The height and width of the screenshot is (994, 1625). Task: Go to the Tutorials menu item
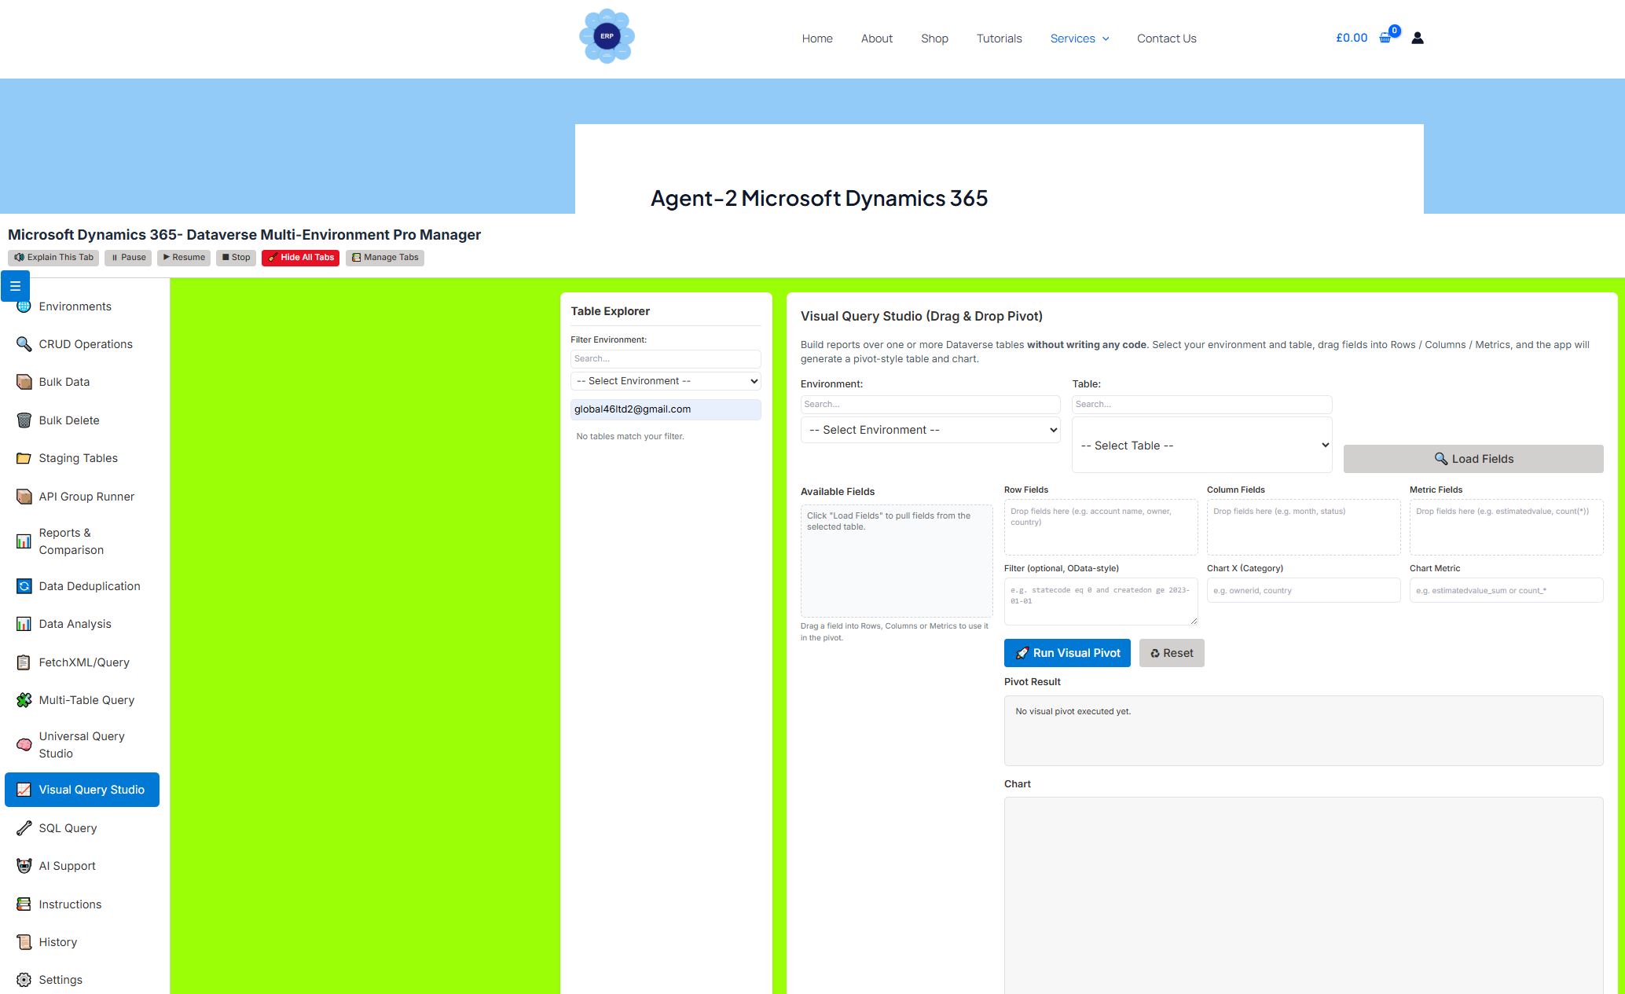click(x=999, y=38)
